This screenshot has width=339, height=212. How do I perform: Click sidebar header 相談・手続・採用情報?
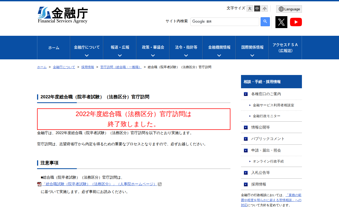click(271, 82)
